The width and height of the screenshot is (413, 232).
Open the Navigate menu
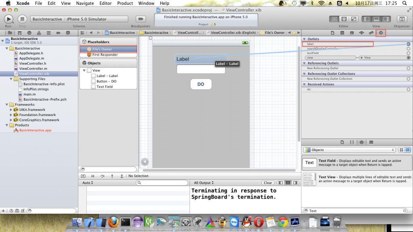pos(85,3)
